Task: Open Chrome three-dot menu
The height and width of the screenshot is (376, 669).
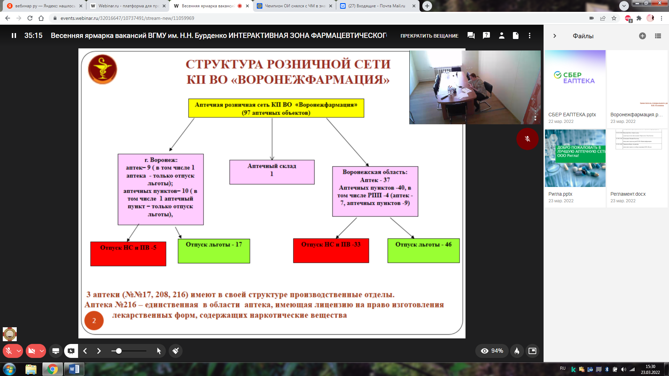Action: [661, 18]
